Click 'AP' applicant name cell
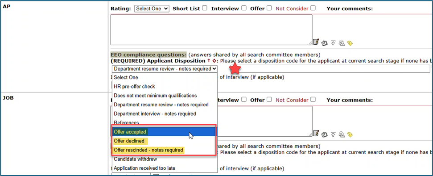The width and height of the screenshot is (433, 176). [x=54, y=46]
